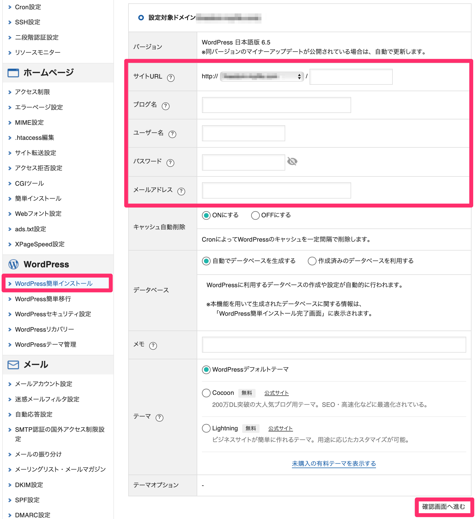Open メールの振り分け in sidebar
This screenshot has width=476, height=519.
[x=38, y=454]
